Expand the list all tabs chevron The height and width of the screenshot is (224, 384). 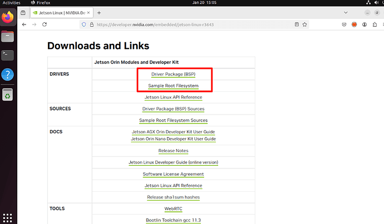[x=346, y=12]
